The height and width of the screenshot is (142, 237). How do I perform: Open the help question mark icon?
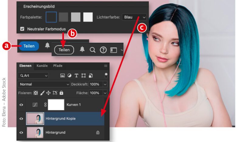[103, 50]
